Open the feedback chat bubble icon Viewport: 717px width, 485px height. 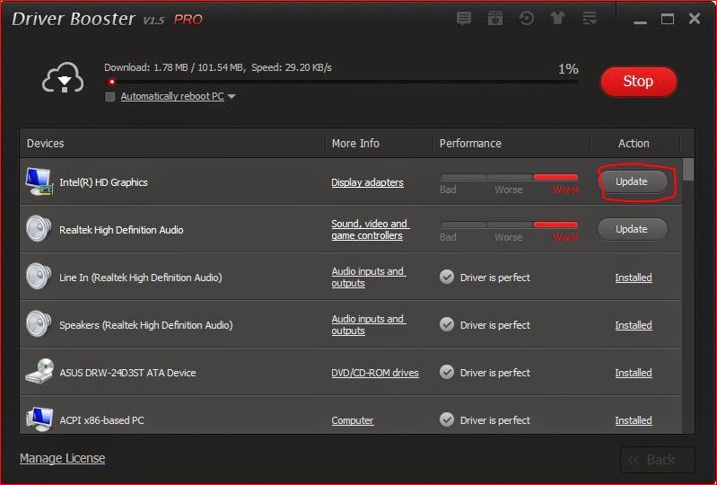pos(464,19)
